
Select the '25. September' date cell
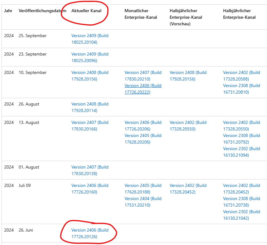coord(32,36)
